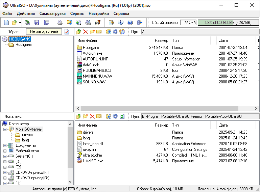Go up a folder in the local pane
This screenshot has width=260, height=192.
point(78,116)
